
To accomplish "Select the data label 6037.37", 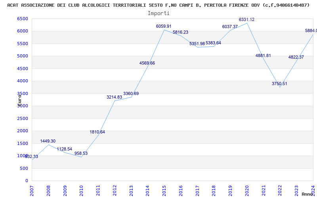I will pos(230,27).
